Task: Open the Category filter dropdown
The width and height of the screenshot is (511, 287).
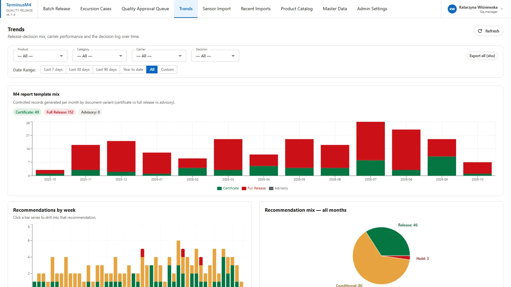Action: 100,56
